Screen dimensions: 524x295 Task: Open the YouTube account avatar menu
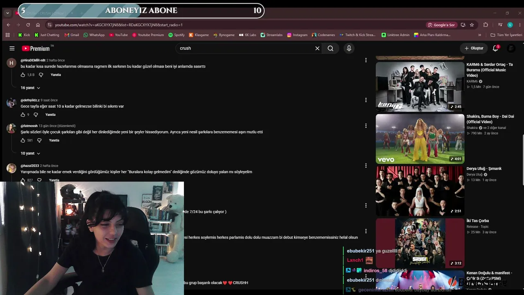pyautogui.click(x=511, y=48)
